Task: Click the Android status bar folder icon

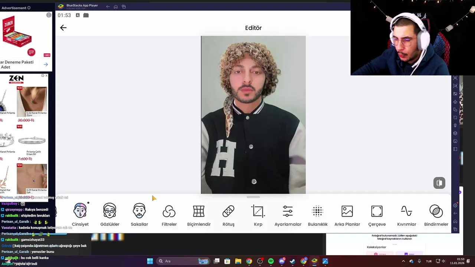Action: tap(86, 15)
